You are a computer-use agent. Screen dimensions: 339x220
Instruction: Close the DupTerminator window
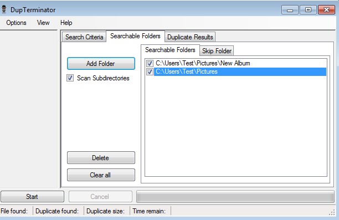pos(326,10)
